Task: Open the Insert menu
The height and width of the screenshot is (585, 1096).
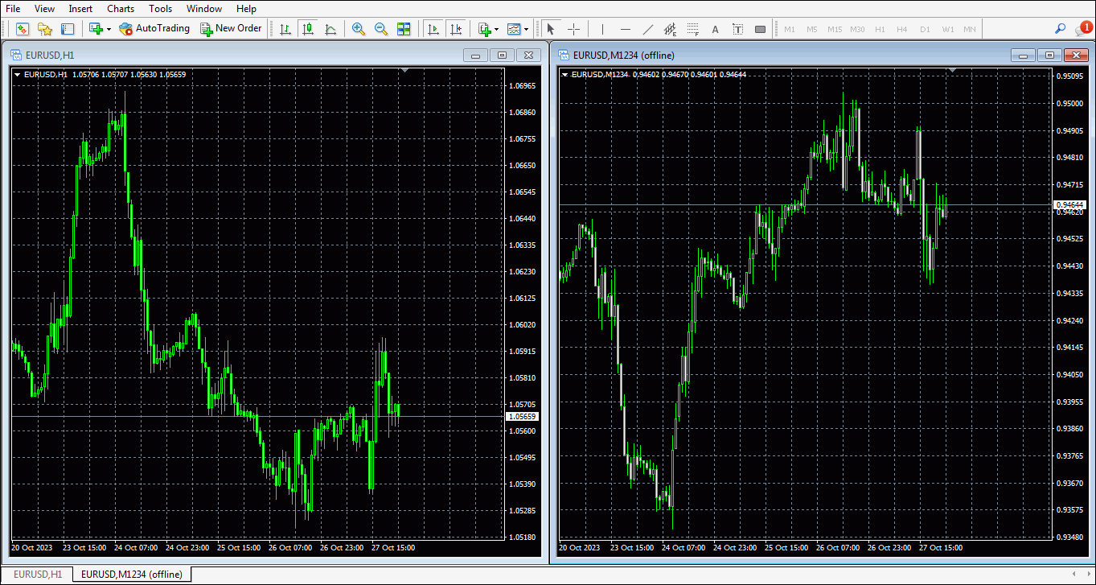Action: 80,9
